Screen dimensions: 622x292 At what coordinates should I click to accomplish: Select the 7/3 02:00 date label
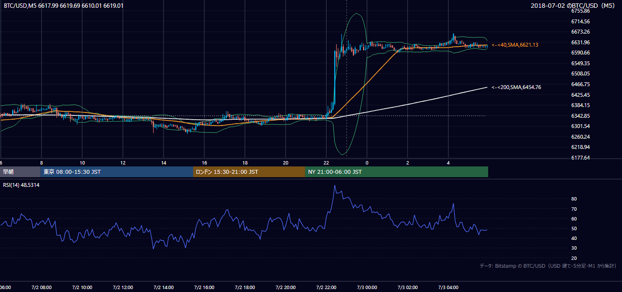pyautogui.click(x=408, y=287)
